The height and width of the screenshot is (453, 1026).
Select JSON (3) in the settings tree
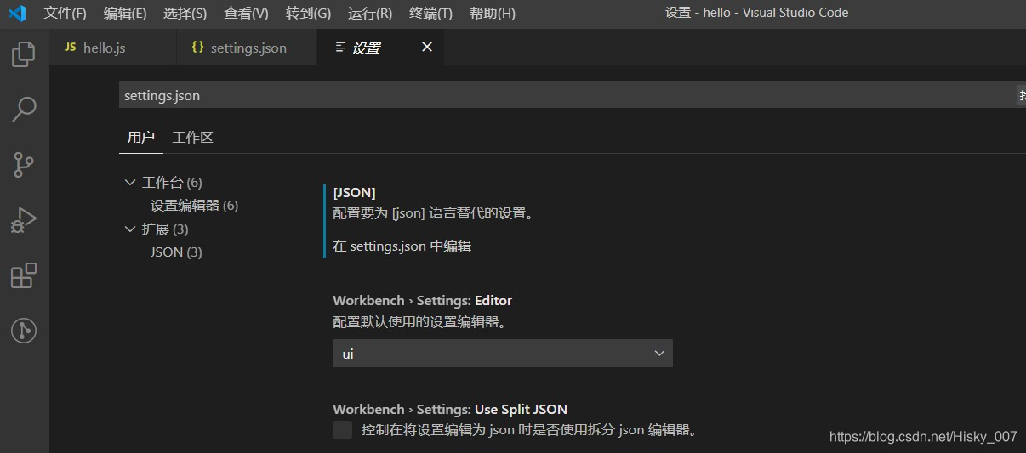tap(176, 252)
